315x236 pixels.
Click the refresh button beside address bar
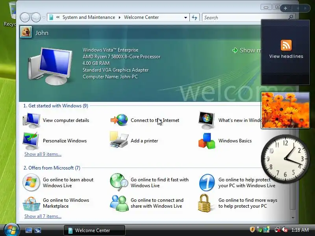[x=195, y=17]
